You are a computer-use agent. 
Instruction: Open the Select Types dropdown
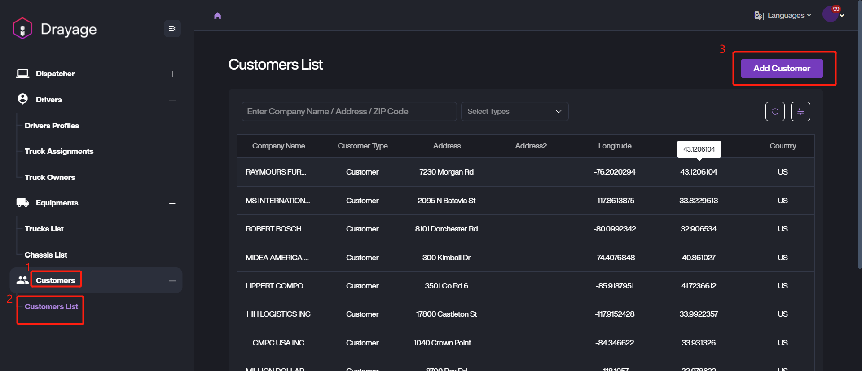pos(515,112)
